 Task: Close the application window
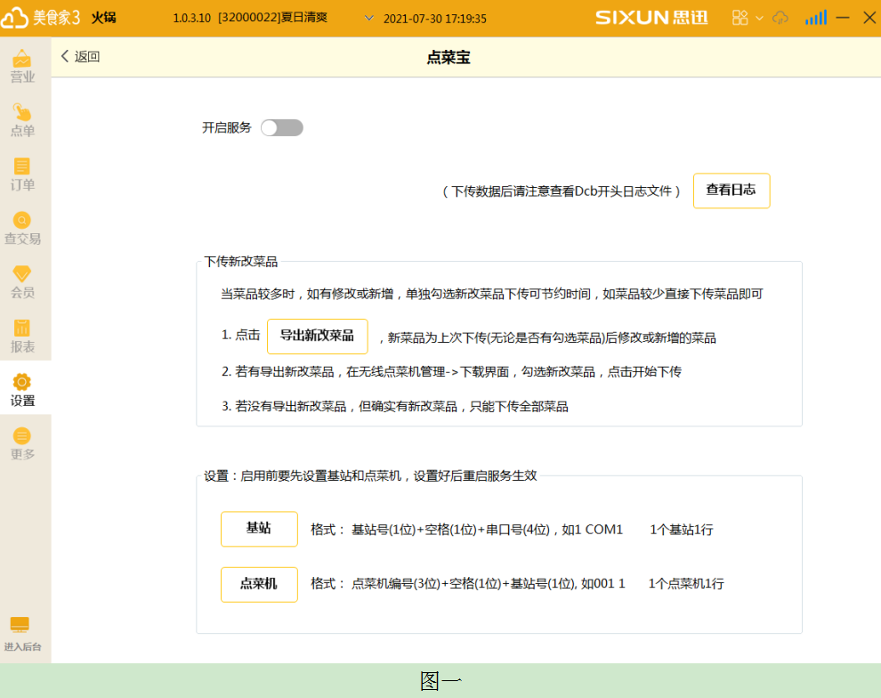869,18
